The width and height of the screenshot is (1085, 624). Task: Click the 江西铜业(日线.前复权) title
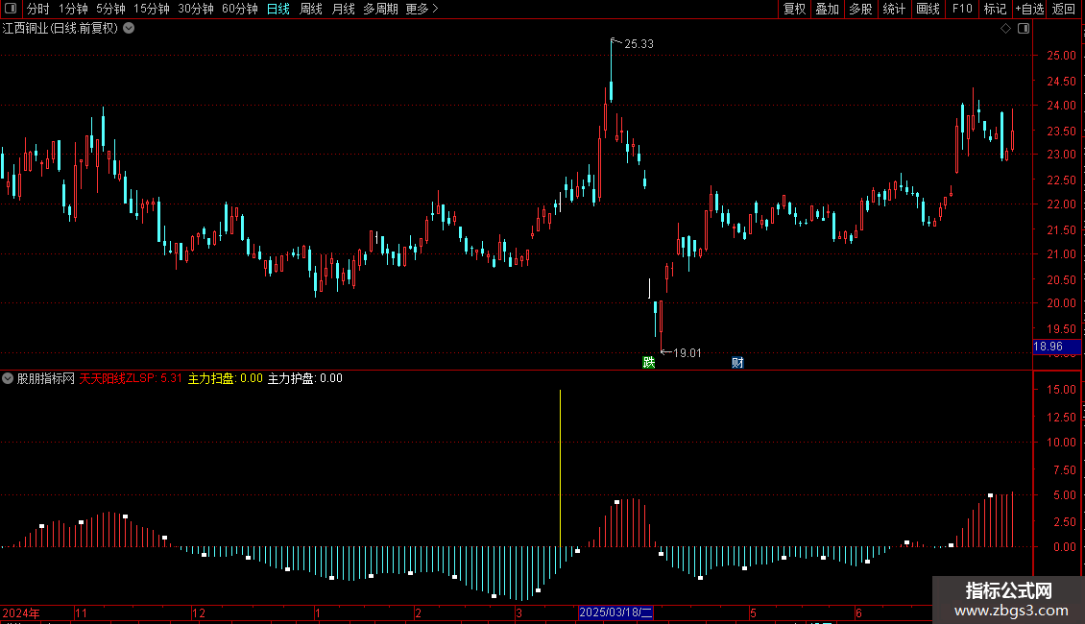(60, 29)
